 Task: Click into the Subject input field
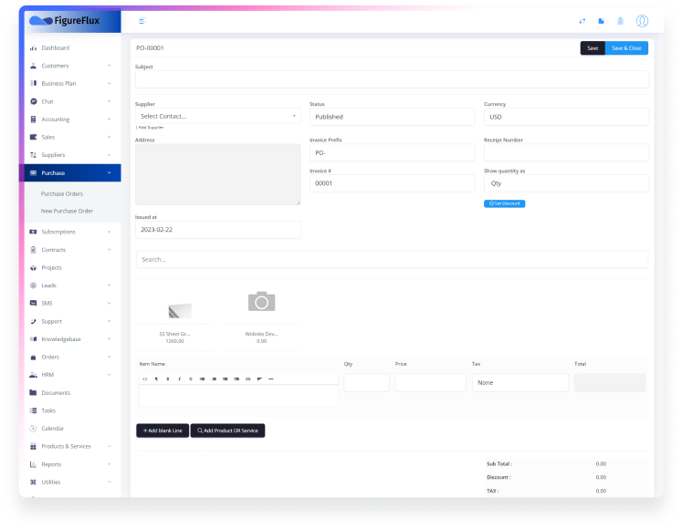pyautogui.click(x=392, y=79)
